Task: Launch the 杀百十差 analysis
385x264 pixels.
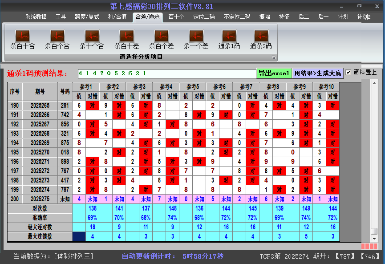Action: (x=126, y=39)
